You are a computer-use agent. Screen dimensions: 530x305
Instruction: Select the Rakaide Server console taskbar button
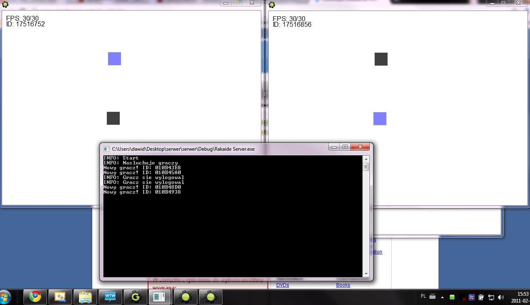(160, 297)
